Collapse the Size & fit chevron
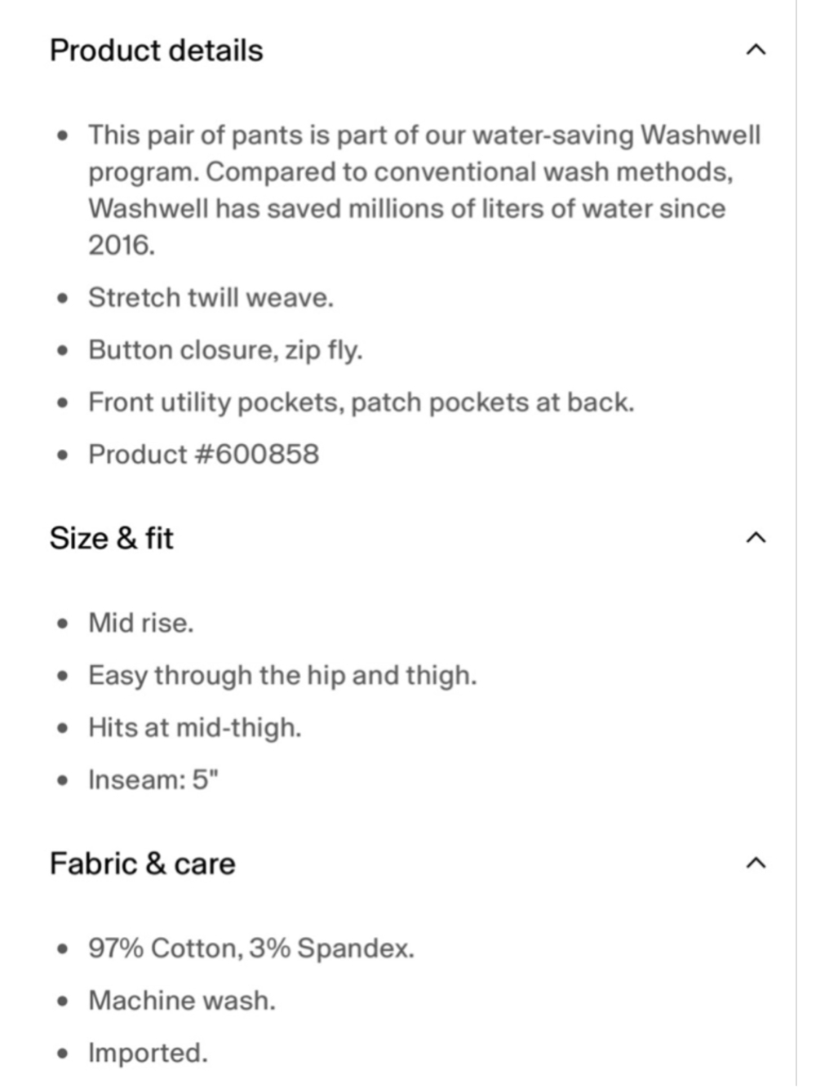Image resolution: width=816 pixels, height=1088 pixels. tap(756, 538)
